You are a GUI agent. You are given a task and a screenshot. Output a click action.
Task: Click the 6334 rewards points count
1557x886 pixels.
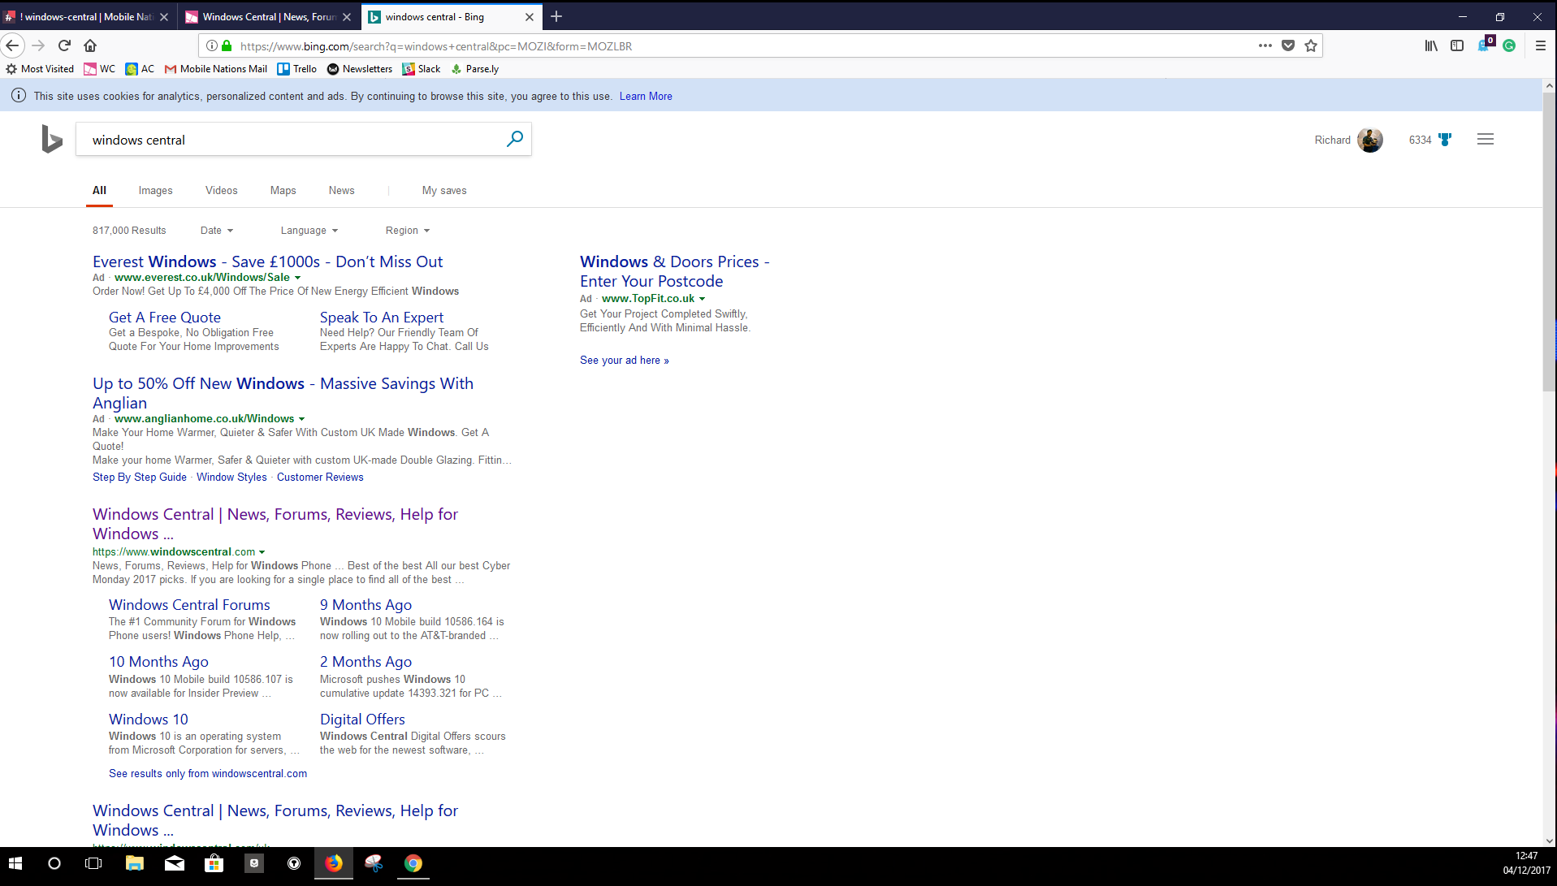[x=1420, y=140]
